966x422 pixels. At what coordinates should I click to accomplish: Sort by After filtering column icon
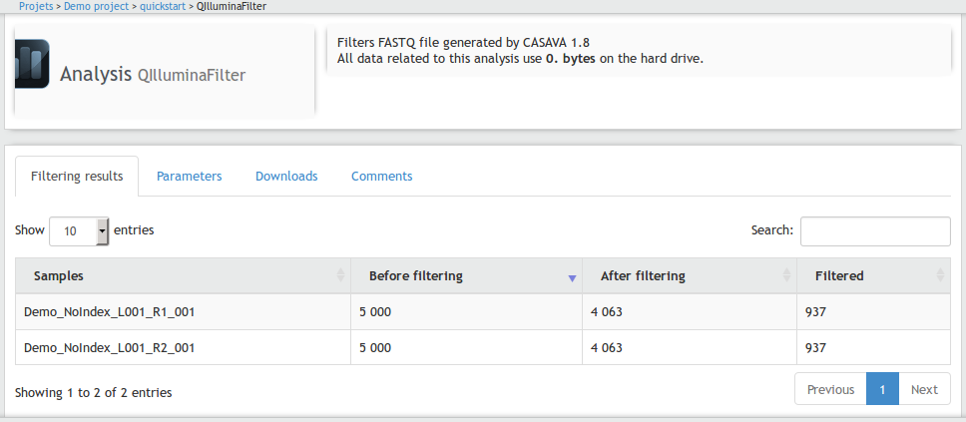pyautogui.click(x=787, y=276)
